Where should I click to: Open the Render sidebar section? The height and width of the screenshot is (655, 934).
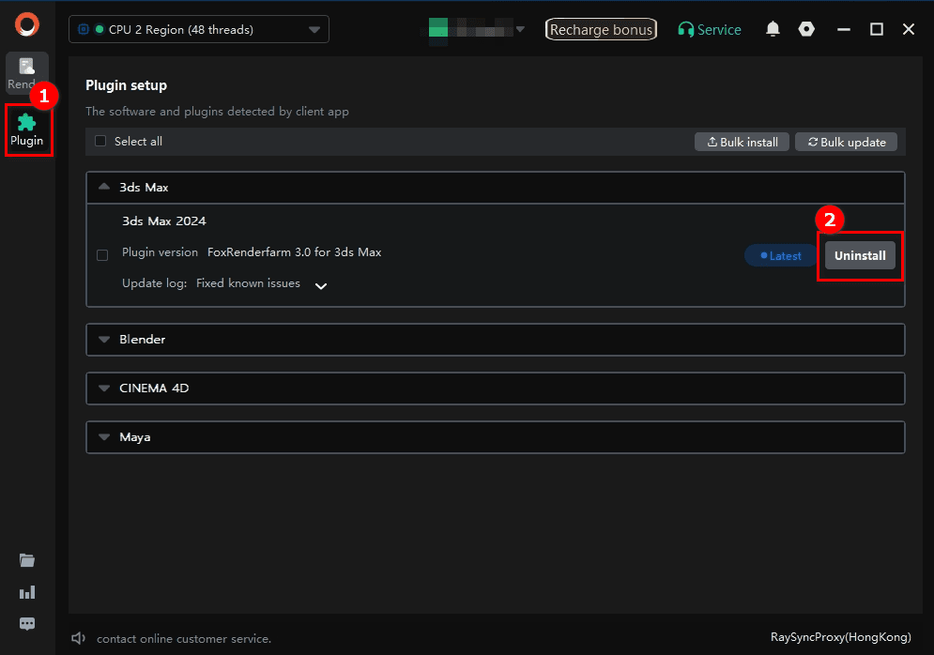[27, 73]
